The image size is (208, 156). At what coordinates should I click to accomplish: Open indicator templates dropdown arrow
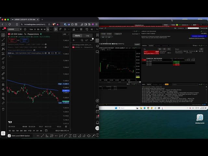pos(77,29)
